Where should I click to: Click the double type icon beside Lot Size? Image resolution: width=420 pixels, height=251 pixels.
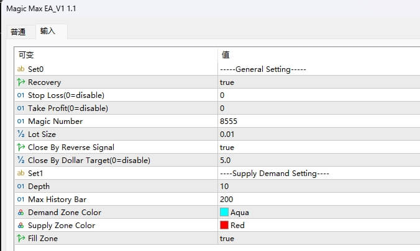(21, 134)
